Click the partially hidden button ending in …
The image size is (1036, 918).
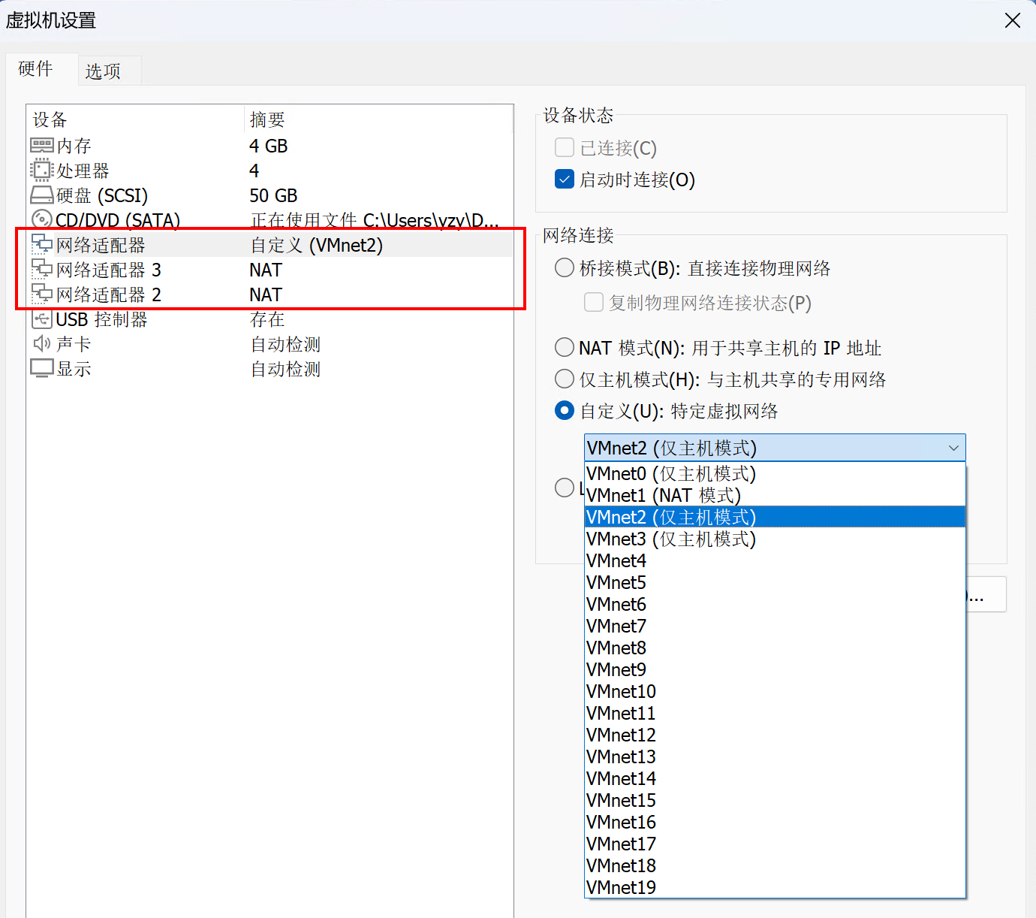click(986, 595)
